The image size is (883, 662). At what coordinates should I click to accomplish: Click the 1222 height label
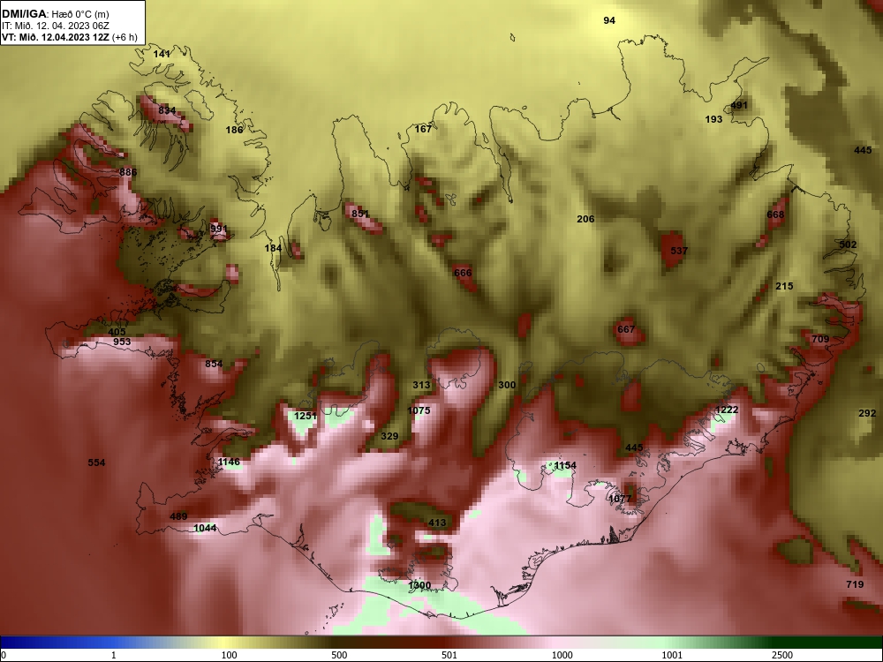tap(727, 410)
